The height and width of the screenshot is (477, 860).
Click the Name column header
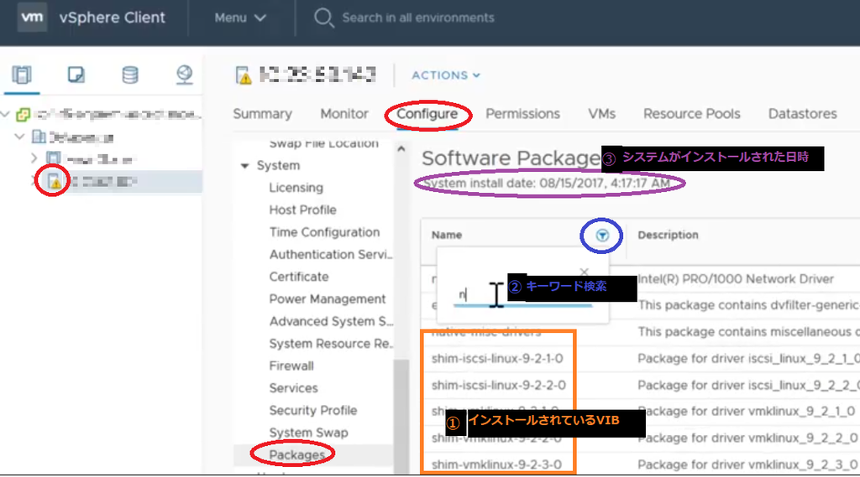pos(447,235)
